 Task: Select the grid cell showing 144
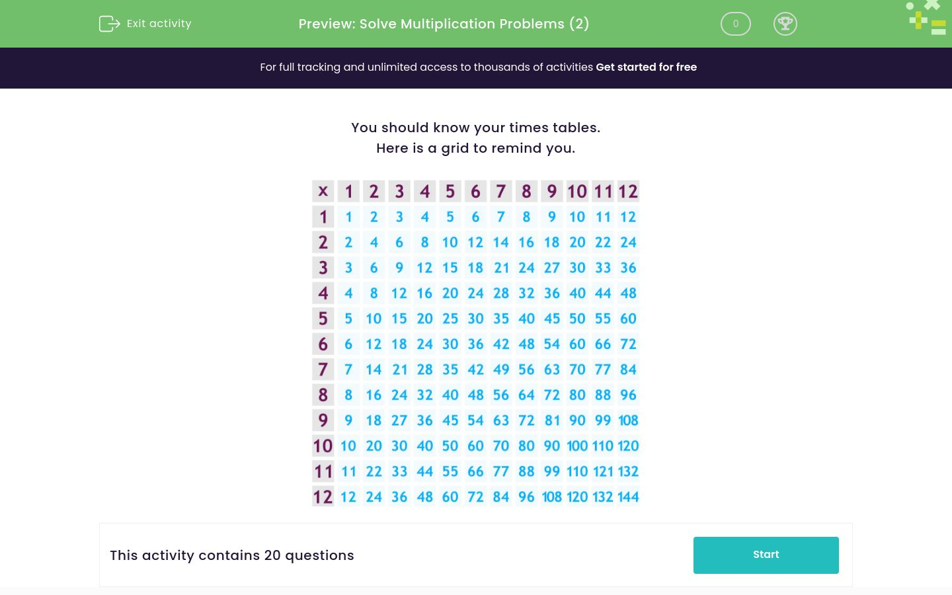[x=628, y=496]
